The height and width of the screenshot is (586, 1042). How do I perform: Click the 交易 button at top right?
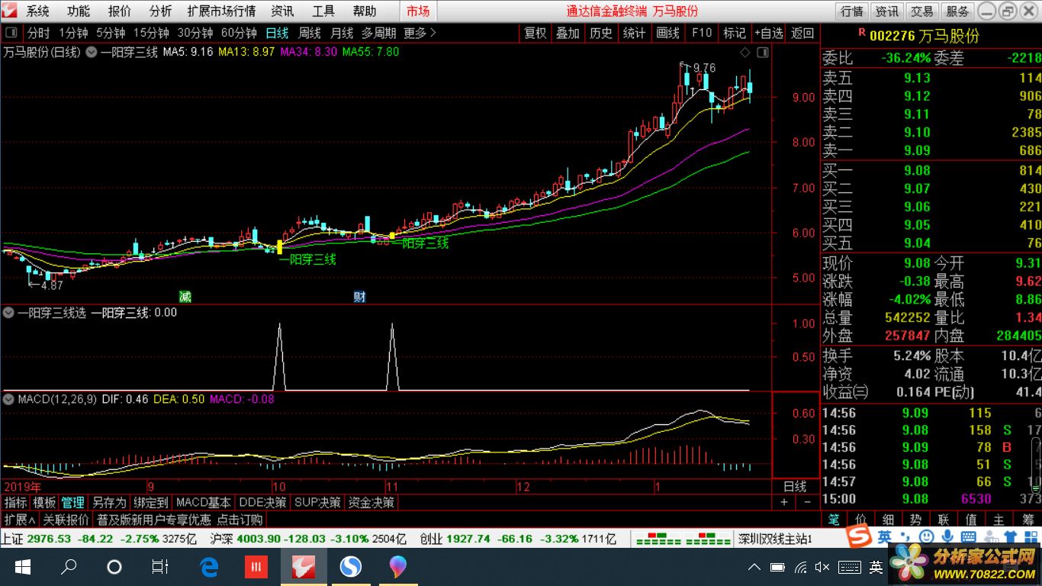pos(922,11)
